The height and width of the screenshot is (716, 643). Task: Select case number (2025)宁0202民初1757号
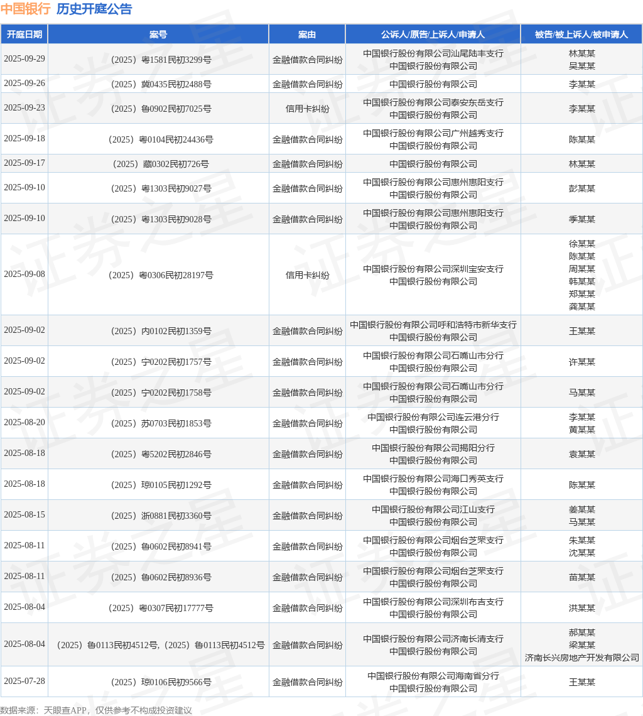coord(161,362)
